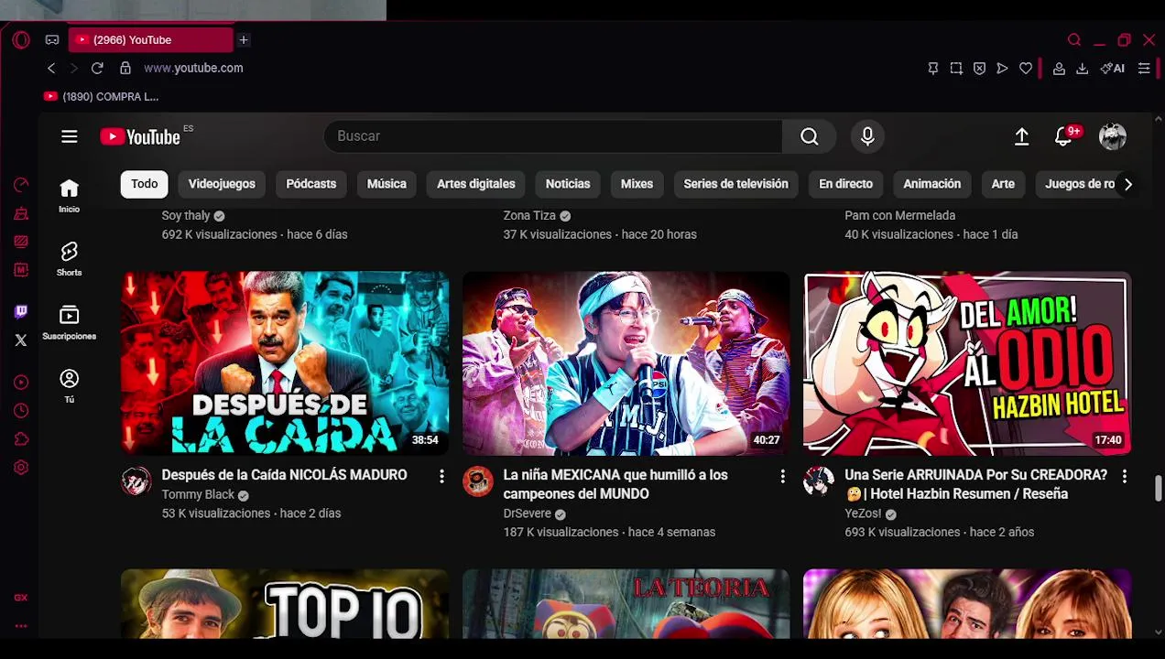The width and height of the screenshot is (1165, 659).
Task: Click the upload/create arrow icon
Action: click(1022, 136)
